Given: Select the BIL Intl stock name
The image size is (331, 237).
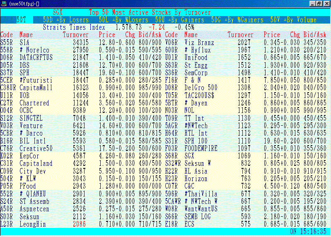Looking at the screenshot, I should pos(33,141).
